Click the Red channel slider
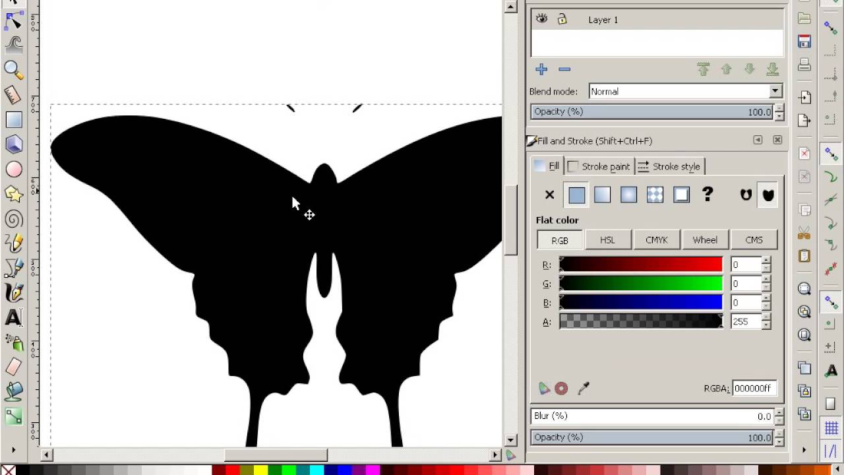 pyautogui.click(x=641, y=265)
